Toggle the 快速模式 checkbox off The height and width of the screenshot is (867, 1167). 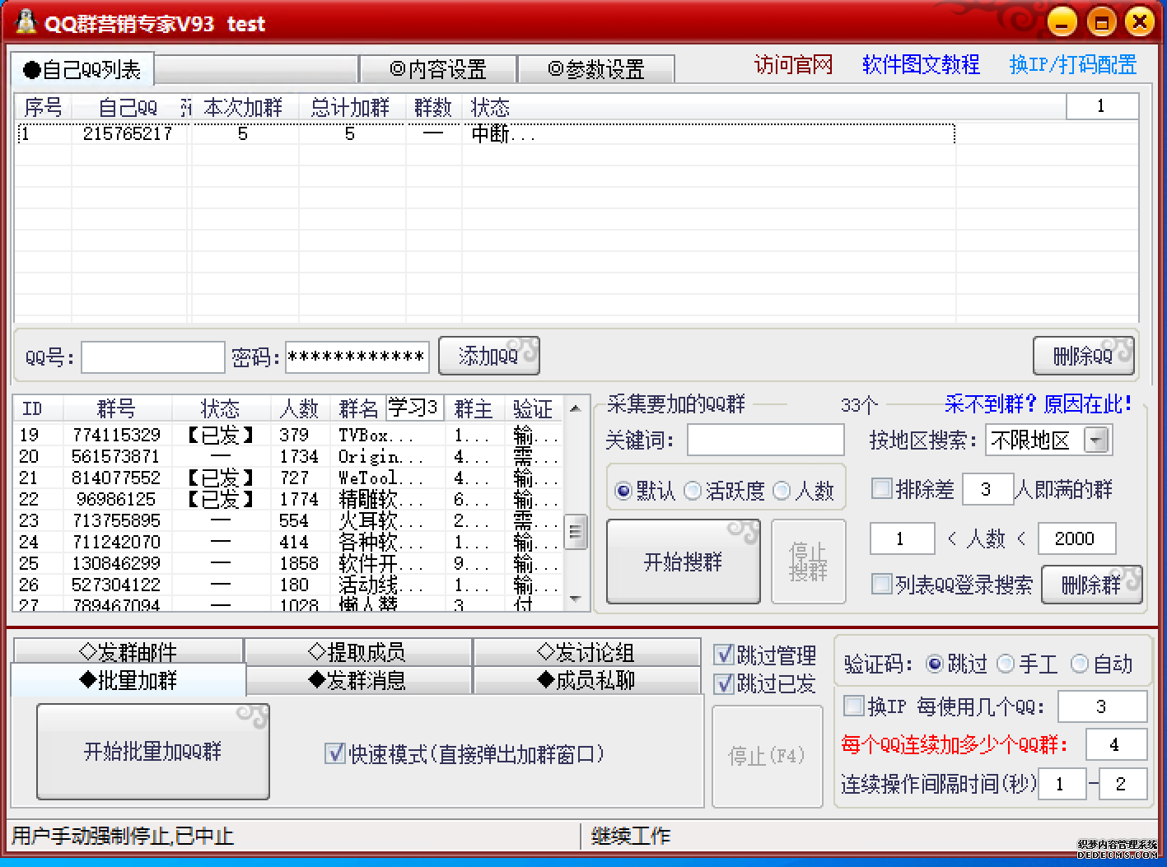pyautogui.click(x=334, y=753)
